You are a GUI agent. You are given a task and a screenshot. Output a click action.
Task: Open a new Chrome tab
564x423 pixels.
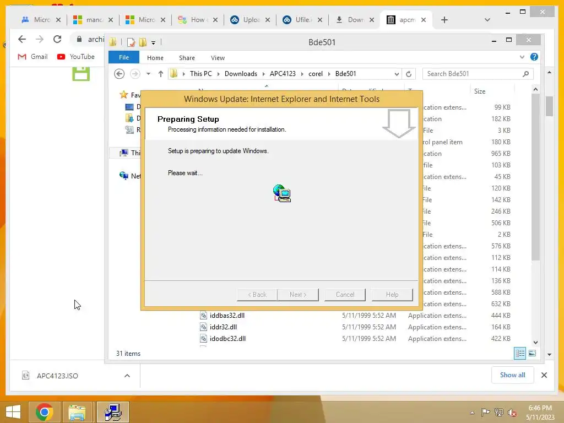(x=444, y=20)
